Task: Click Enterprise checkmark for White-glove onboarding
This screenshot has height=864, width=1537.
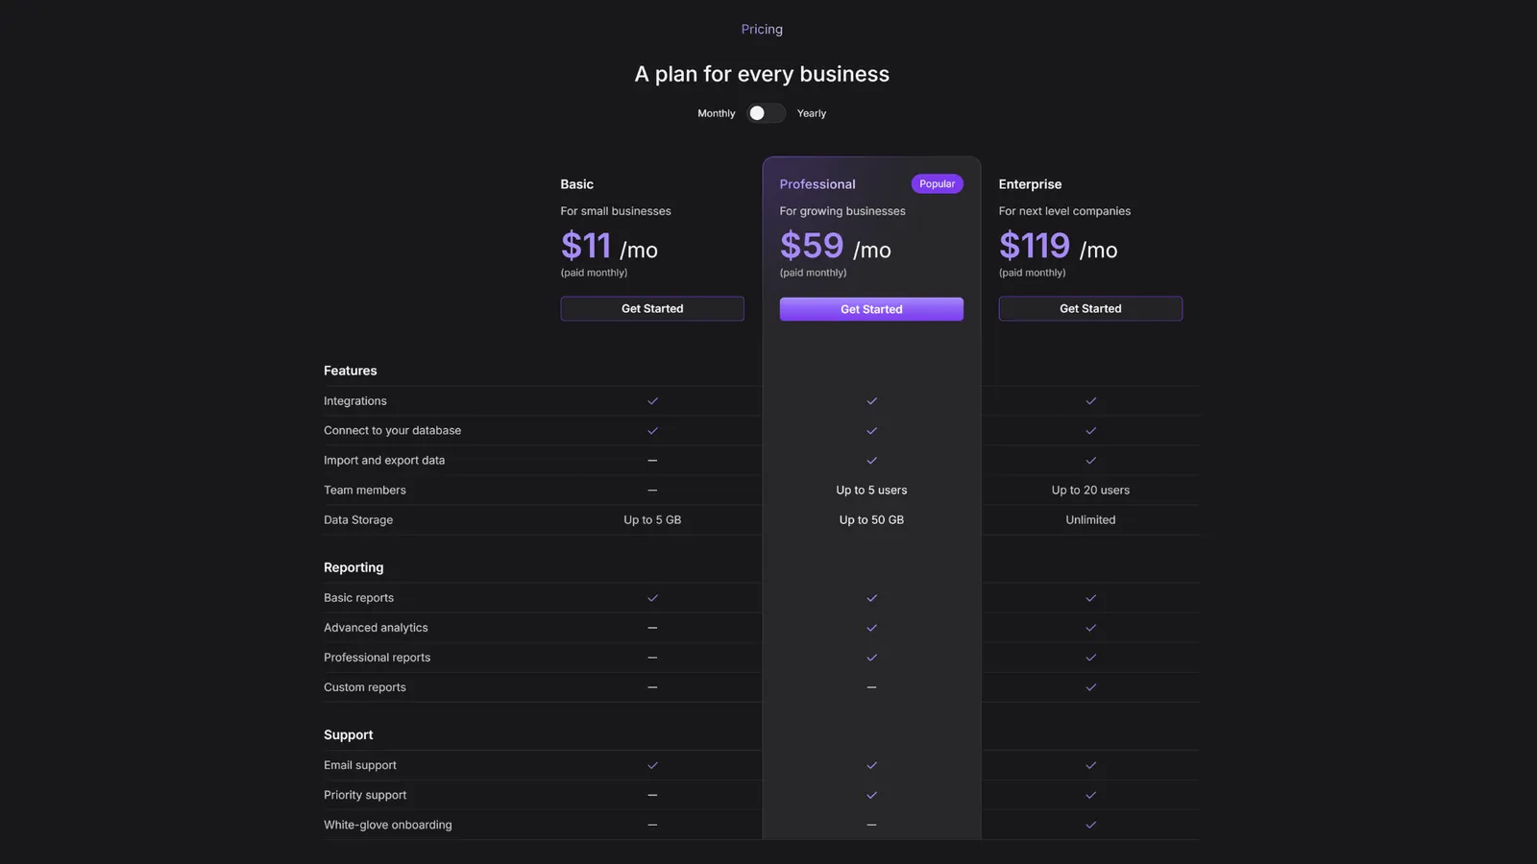Action: (1090, 825)
